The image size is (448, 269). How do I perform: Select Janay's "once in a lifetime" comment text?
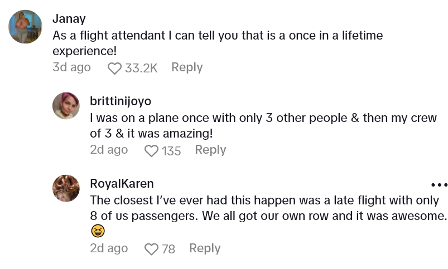coord(218,43)
